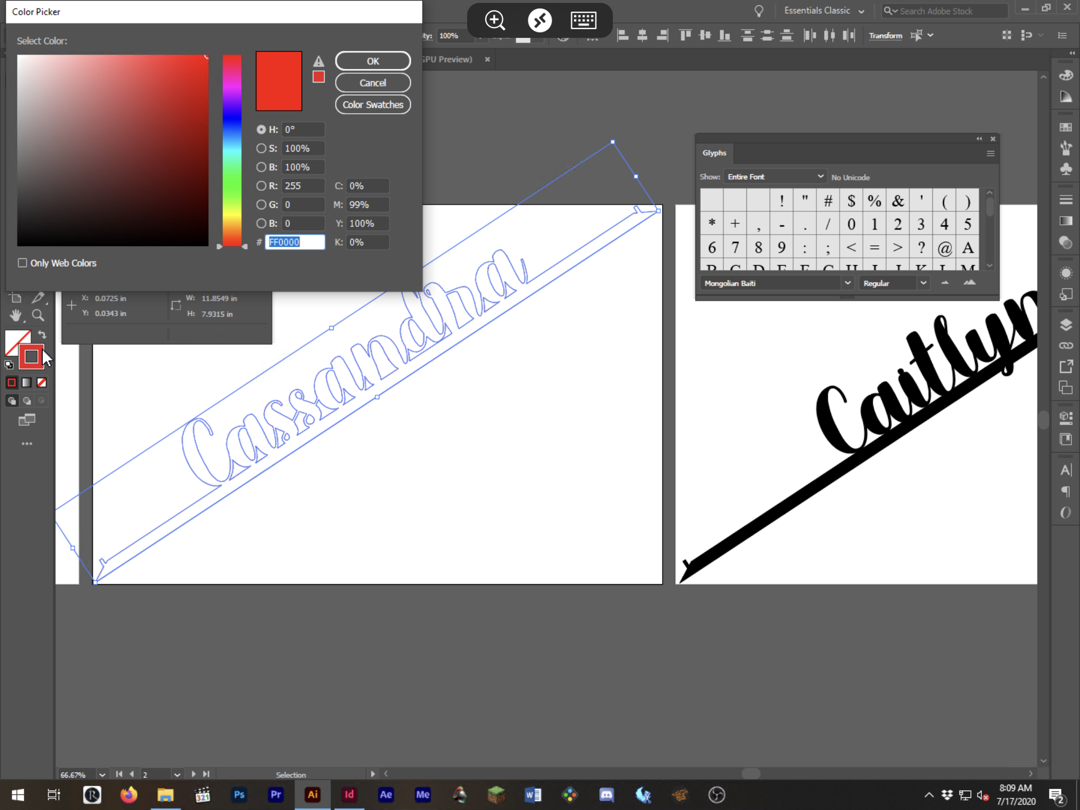
Task: Click out-of-gamut warning triangle
Action: (x=319, y=62)
